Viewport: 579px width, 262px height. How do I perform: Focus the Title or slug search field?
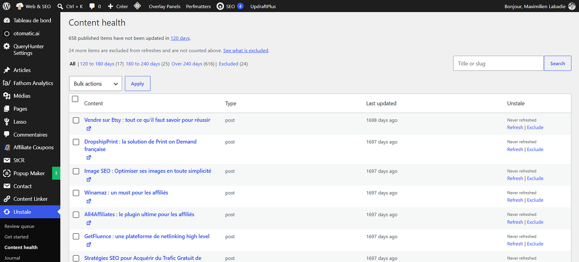498,63
